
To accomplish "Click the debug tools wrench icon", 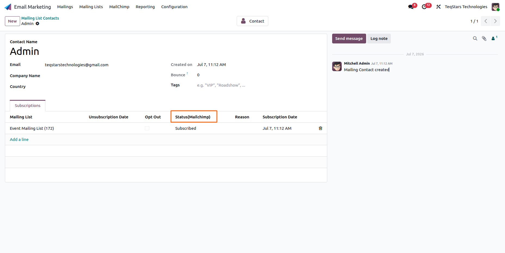I will click(438, 7).
